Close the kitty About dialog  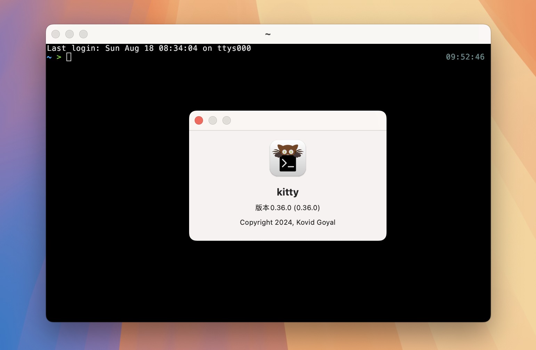[199, 120]
